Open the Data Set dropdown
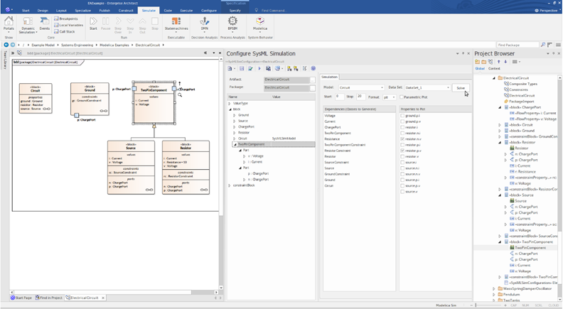The width and height of the screenshot is (563, 309). tap(427, 87)
